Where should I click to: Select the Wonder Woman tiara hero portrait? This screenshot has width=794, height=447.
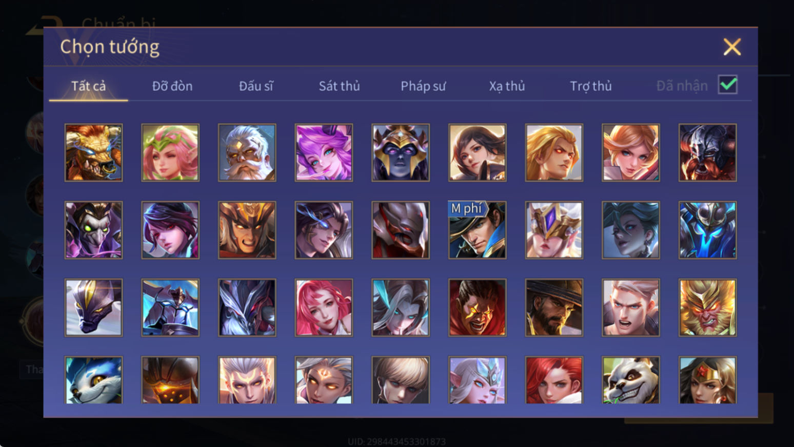point(708,380)
